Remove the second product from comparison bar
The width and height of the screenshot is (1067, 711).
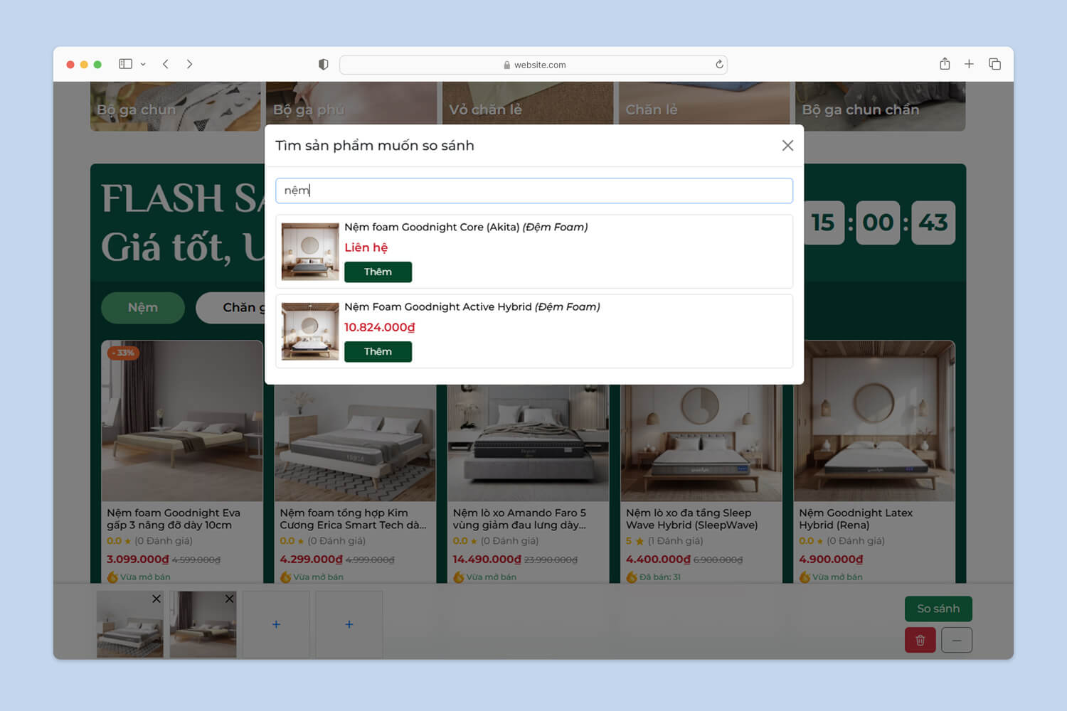[x=229, y=599]
